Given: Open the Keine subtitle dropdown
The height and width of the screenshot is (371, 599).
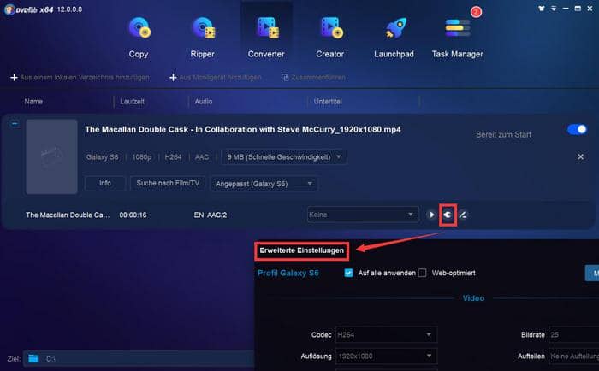Looking at the screenshot, I should click(x=363, y=215).
